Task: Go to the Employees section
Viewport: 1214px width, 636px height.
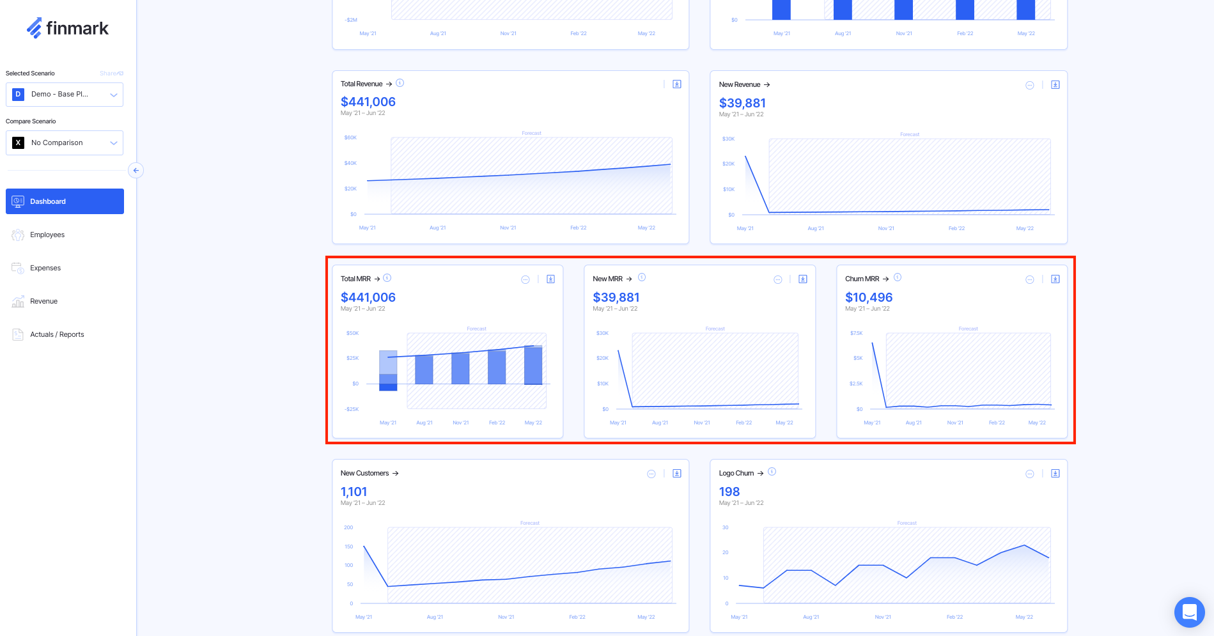Action: (47, 235)
